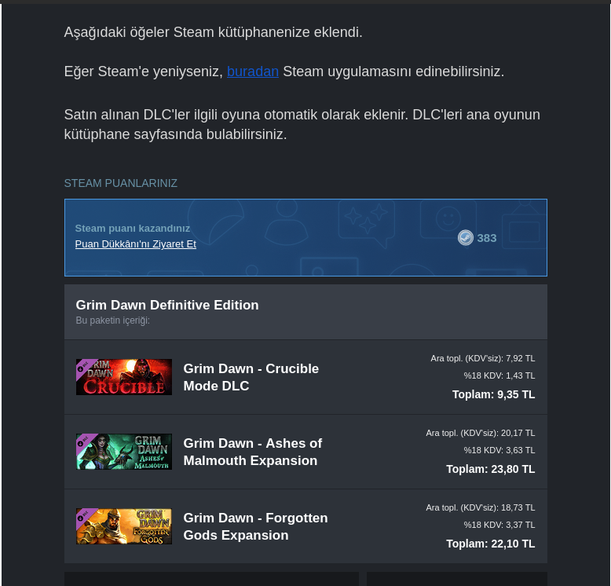Click 'Steam puanı kazandınız' banner text
This screenshot has height=586, width=611.
[133, 229]
